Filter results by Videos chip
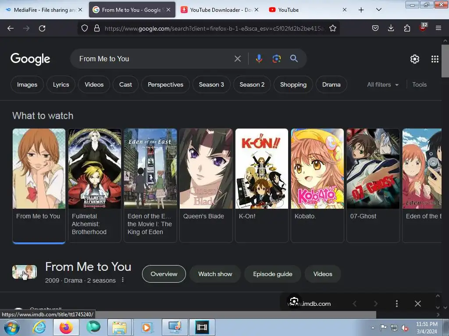Screen dimensions: 449x336 click(x=94, y=84)
